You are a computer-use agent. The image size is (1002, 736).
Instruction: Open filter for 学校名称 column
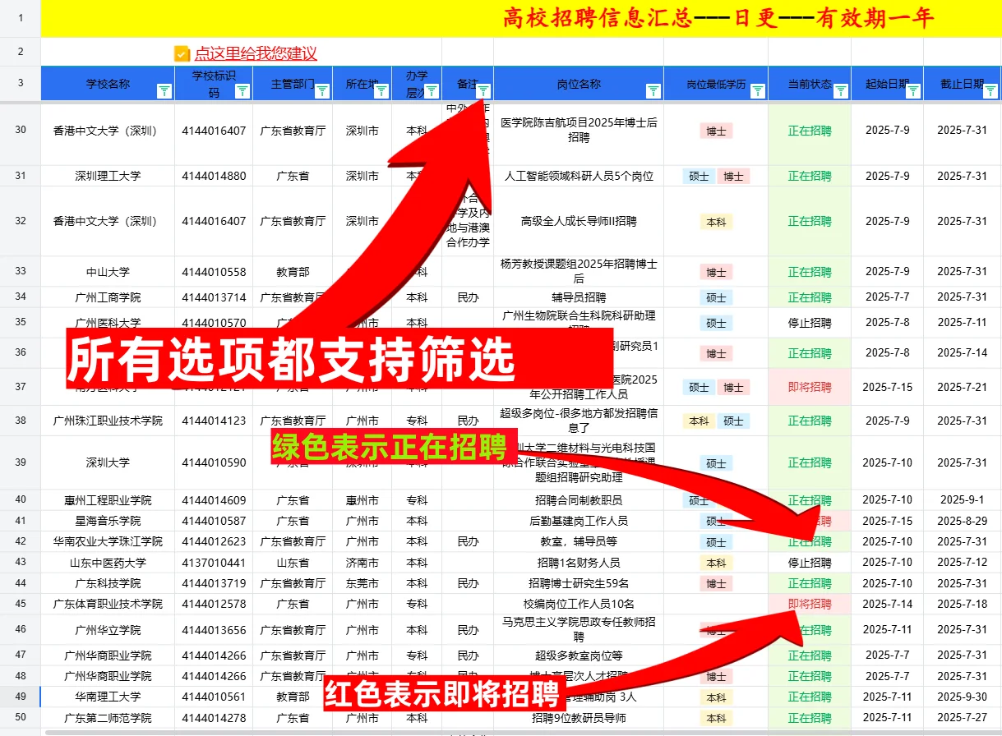(164, 91)
